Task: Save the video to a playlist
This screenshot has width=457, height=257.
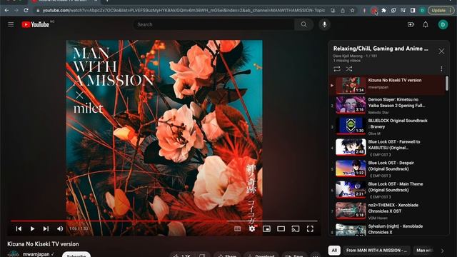Action: [294, 256]
